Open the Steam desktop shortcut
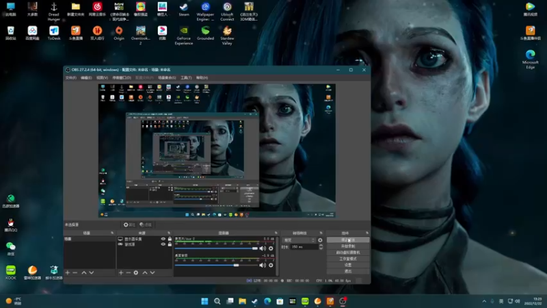Image resolution: width=547 pixels, height=308 pixels. pyautogui.click(x=183, y=10)
